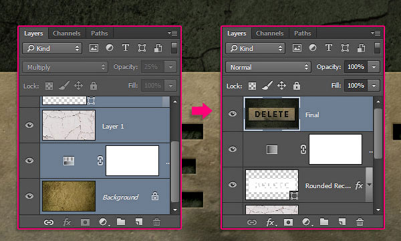Screen dimensions: 401x241
Task: Select the Final layer thumbnail
Action: tap(272, 114)
